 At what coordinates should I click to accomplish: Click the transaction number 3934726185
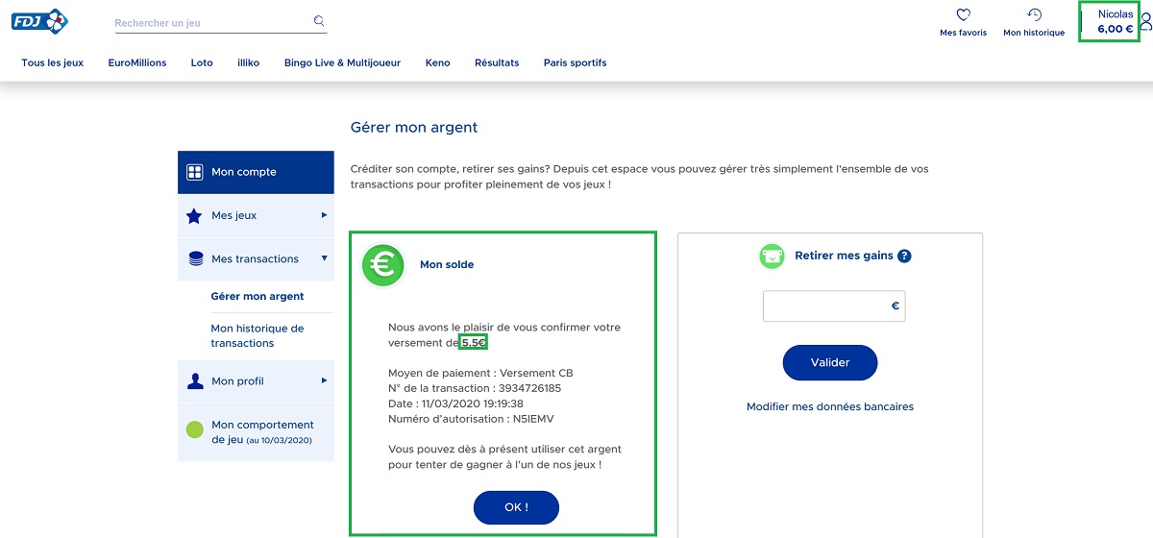[x=527, y=388]
